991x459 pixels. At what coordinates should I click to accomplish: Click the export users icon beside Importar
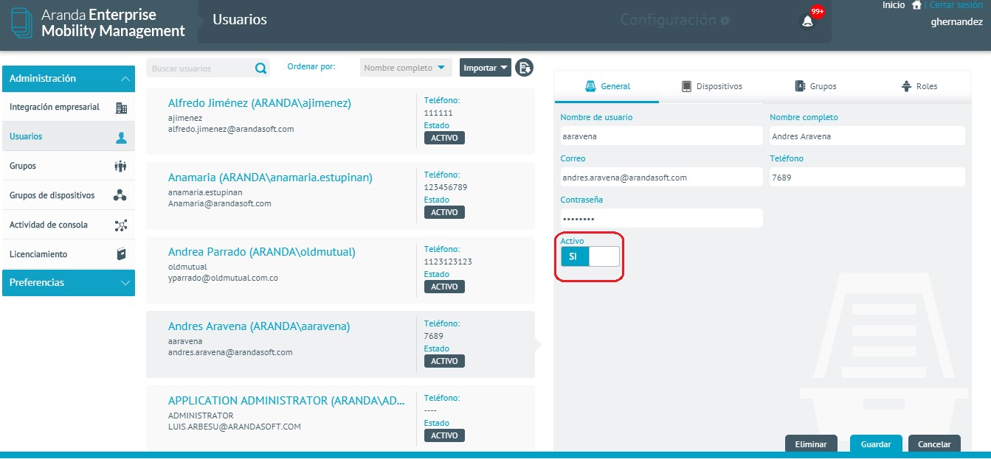pos(524,68)
